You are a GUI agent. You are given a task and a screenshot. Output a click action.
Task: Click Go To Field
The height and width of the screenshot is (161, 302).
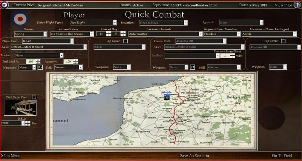(x=282, y=156)
